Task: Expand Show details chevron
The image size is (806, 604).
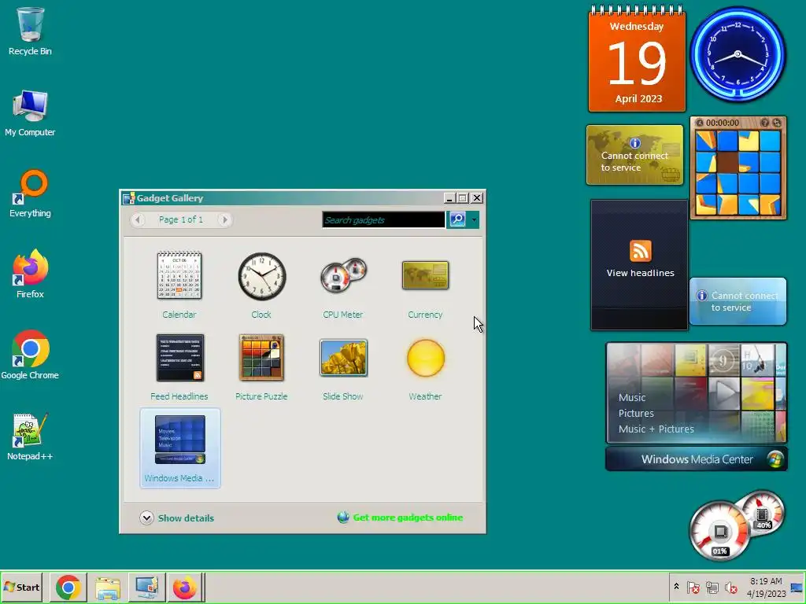Action: coord(146,517)
